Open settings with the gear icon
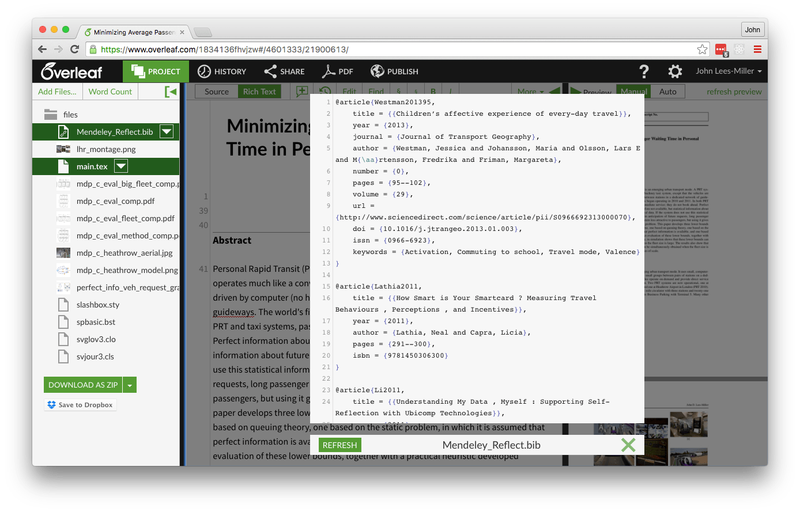This screenshot has height=512, width=800. 674,71
